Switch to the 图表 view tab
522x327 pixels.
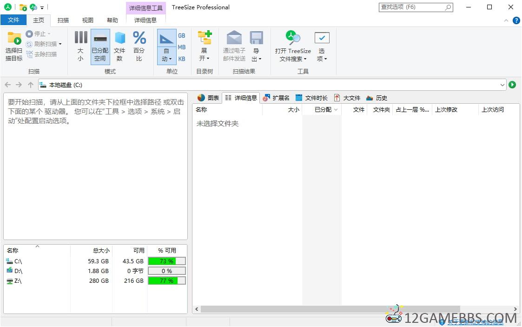point(208,98)
